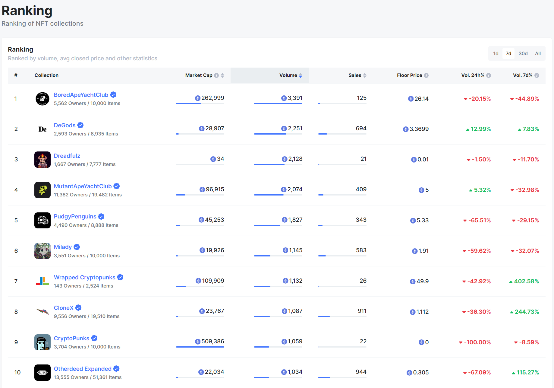554x388 pixels.
Task: Switch time range to 1d
Action: point(496,53)
